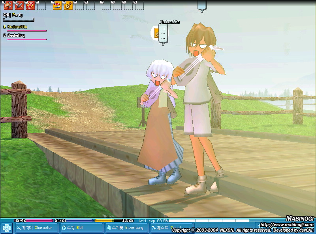Viewport: 316px width, 234px height.
Task: Select party member Seabelling
Action: (x=16, y=35)
